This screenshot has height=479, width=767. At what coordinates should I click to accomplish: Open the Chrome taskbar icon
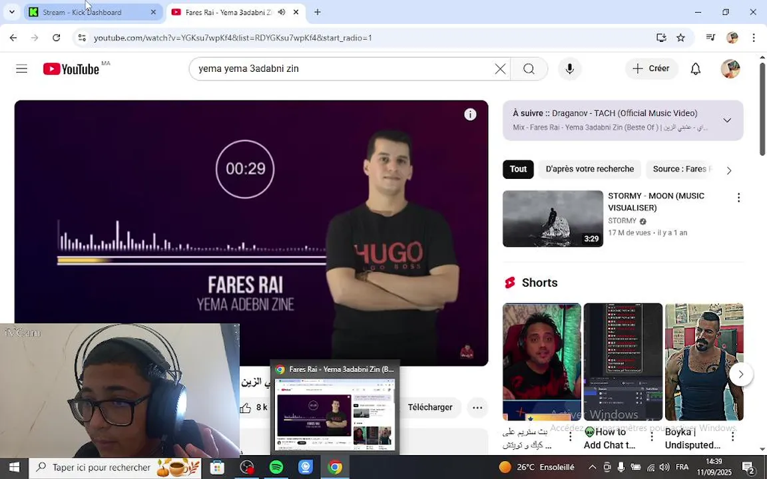[x=335, y=467]
